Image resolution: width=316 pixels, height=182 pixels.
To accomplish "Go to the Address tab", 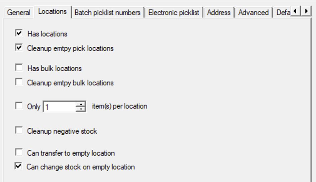I will point(219,13).
